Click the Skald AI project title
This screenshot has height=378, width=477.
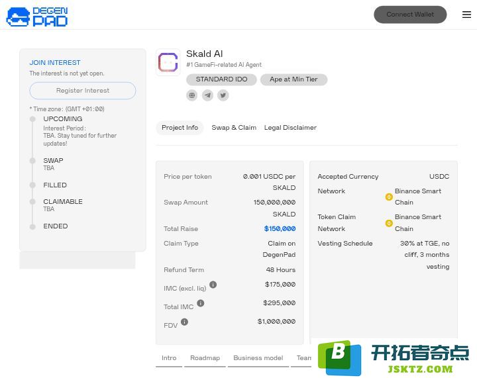(205, 54)
